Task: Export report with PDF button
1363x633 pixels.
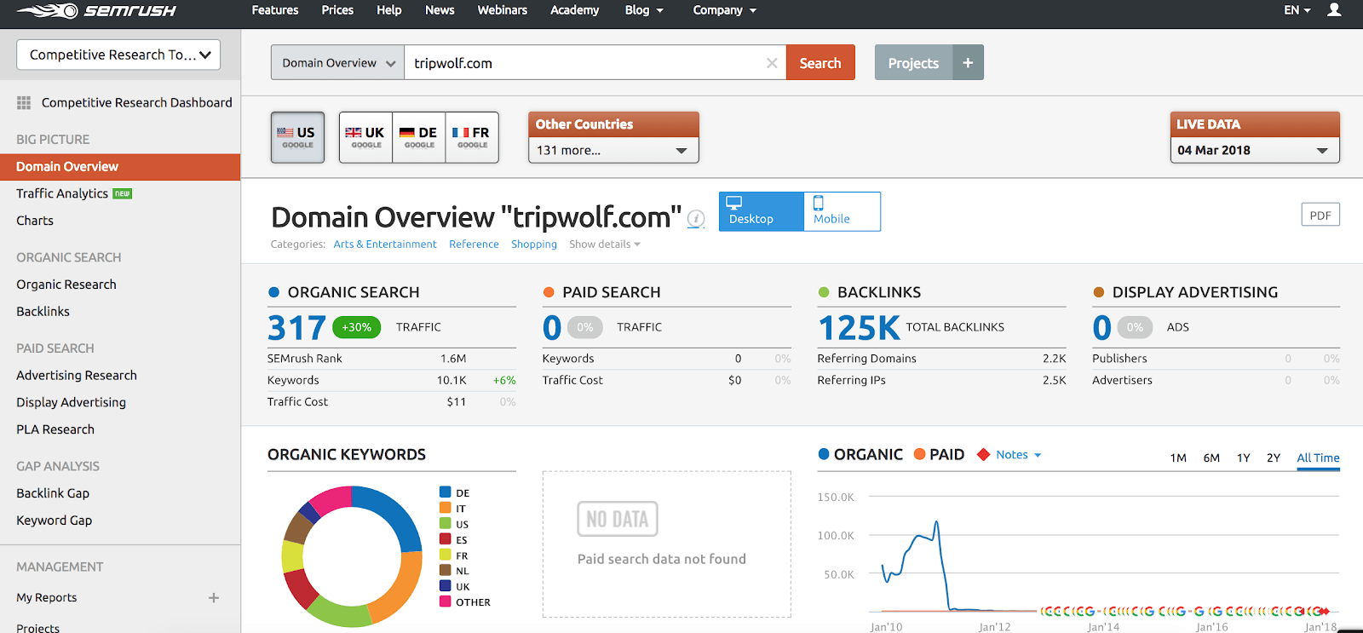Action: 1320,215
